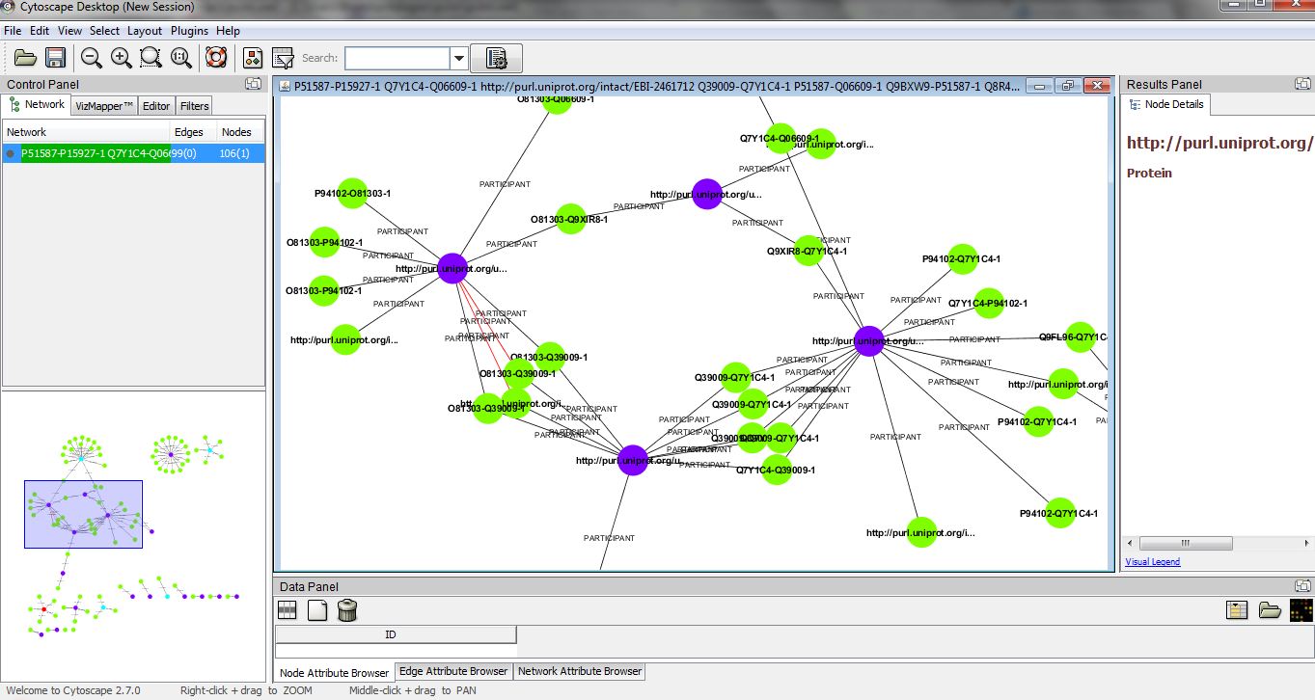The image size is (1315, 700).
Task: Float the Results Panel window
Action: click(x=1303, y=84)
